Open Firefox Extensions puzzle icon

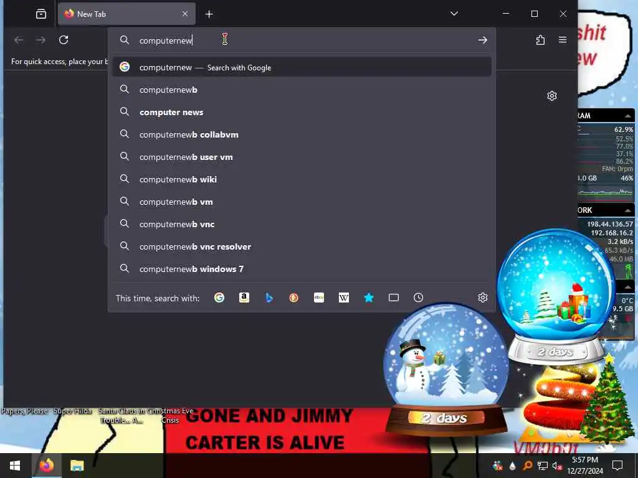(x=540, y=40)
